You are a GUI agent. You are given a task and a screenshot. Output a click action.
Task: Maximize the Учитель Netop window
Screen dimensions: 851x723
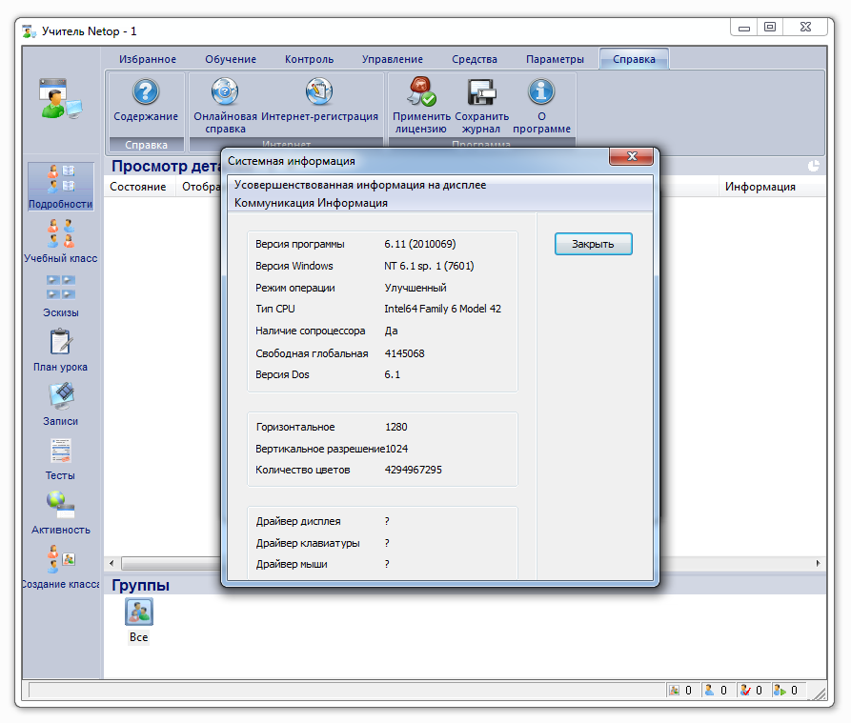[x=770, y=27]
